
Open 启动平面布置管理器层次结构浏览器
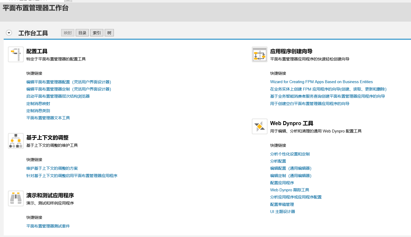58,96
